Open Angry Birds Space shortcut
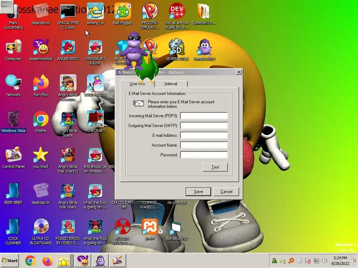358x268 pixels. coord(68,124)
